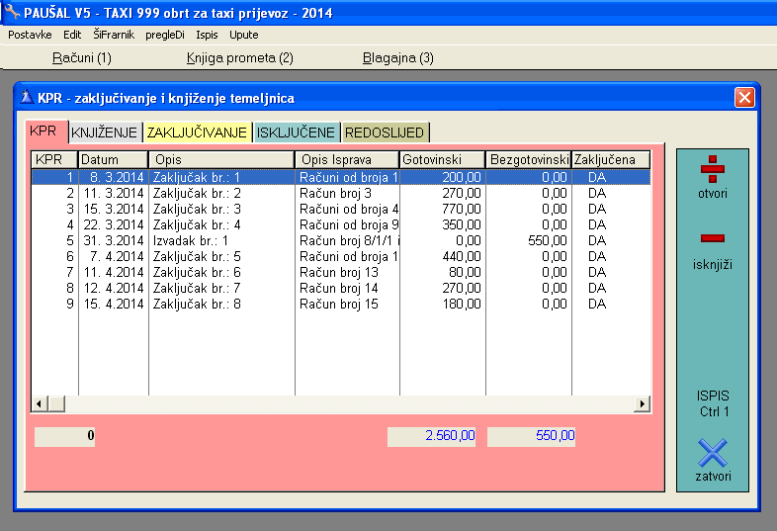The image size is (777, 531).
Task: Open the ŠiFrarnik menu
Action: tap(112, 35)
